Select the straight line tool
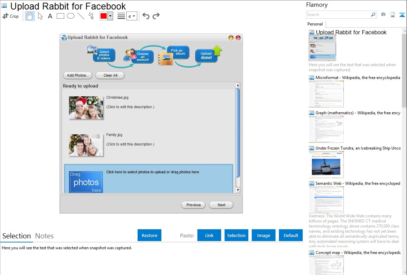407x275 pixels. coord(81,16)
